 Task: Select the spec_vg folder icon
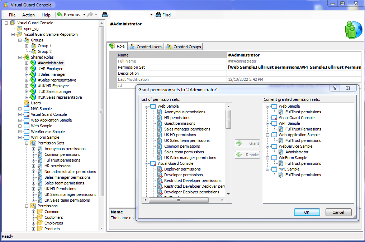pyautogui.click(x=20, y=29)
